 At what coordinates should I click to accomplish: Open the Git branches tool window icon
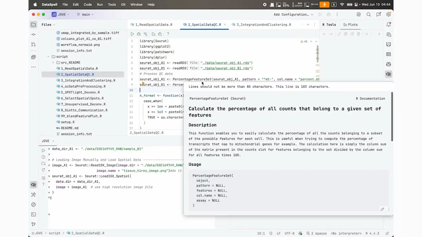(x=33, y=224)
